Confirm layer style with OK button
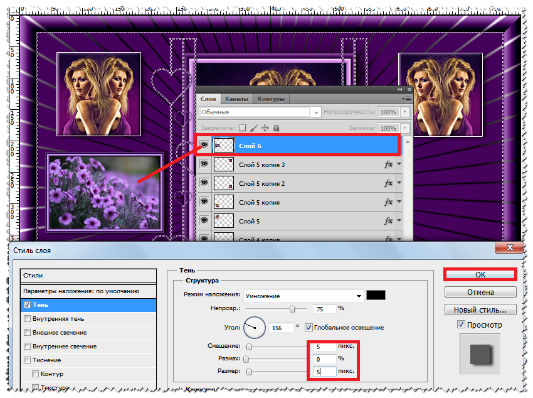Image resolution: width=533 pixels, height=398 pixels. (x=480, y=274)
